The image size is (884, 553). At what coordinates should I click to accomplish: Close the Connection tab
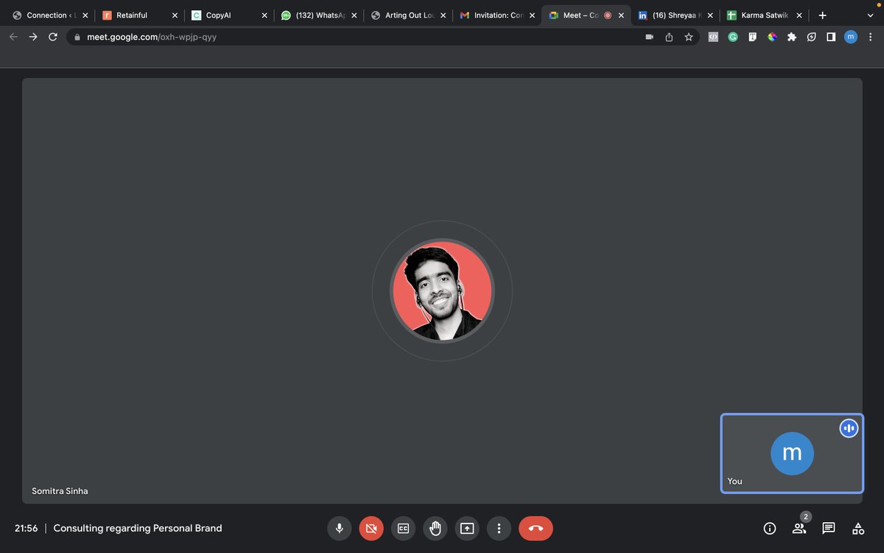(x=85, y=15)
